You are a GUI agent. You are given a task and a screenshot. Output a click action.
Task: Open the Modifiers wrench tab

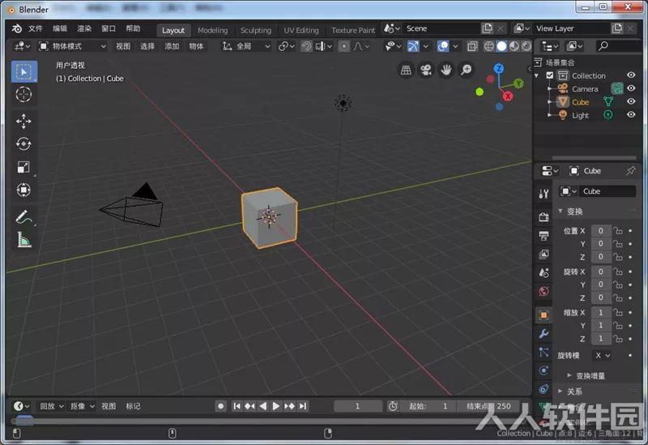coord(544,334)
